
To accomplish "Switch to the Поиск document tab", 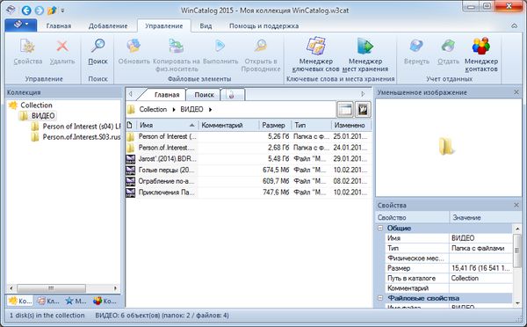I will (204, 95).
